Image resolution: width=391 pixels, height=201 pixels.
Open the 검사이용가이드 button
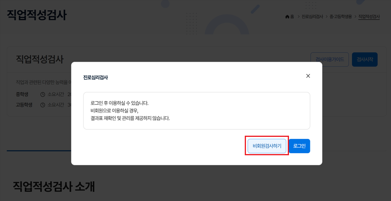pyautogui.click(x=330, y=59)
